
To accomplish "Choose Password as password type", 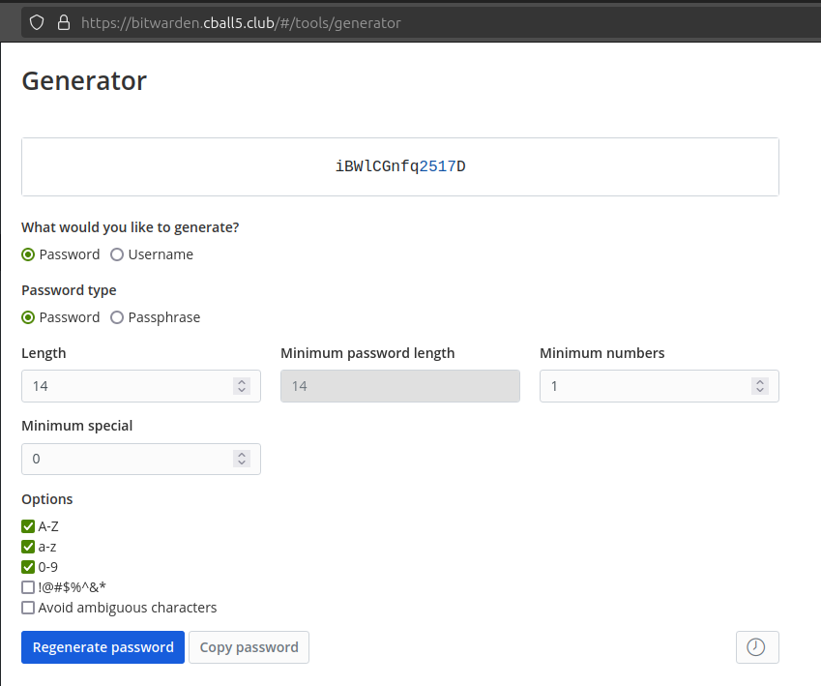I will click(28, 317).
